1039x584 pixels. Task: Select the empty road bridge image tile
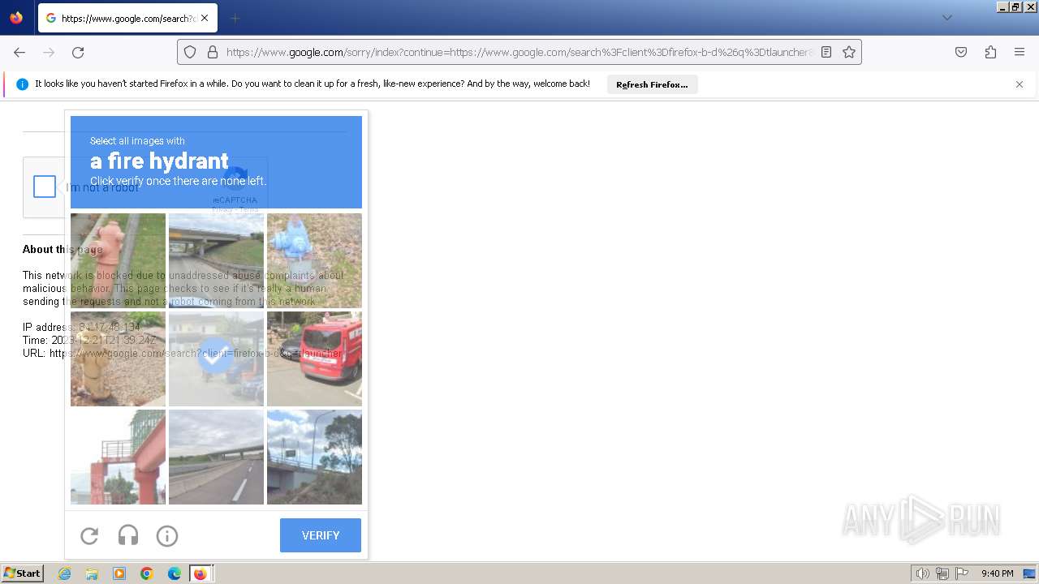[216, 457]
